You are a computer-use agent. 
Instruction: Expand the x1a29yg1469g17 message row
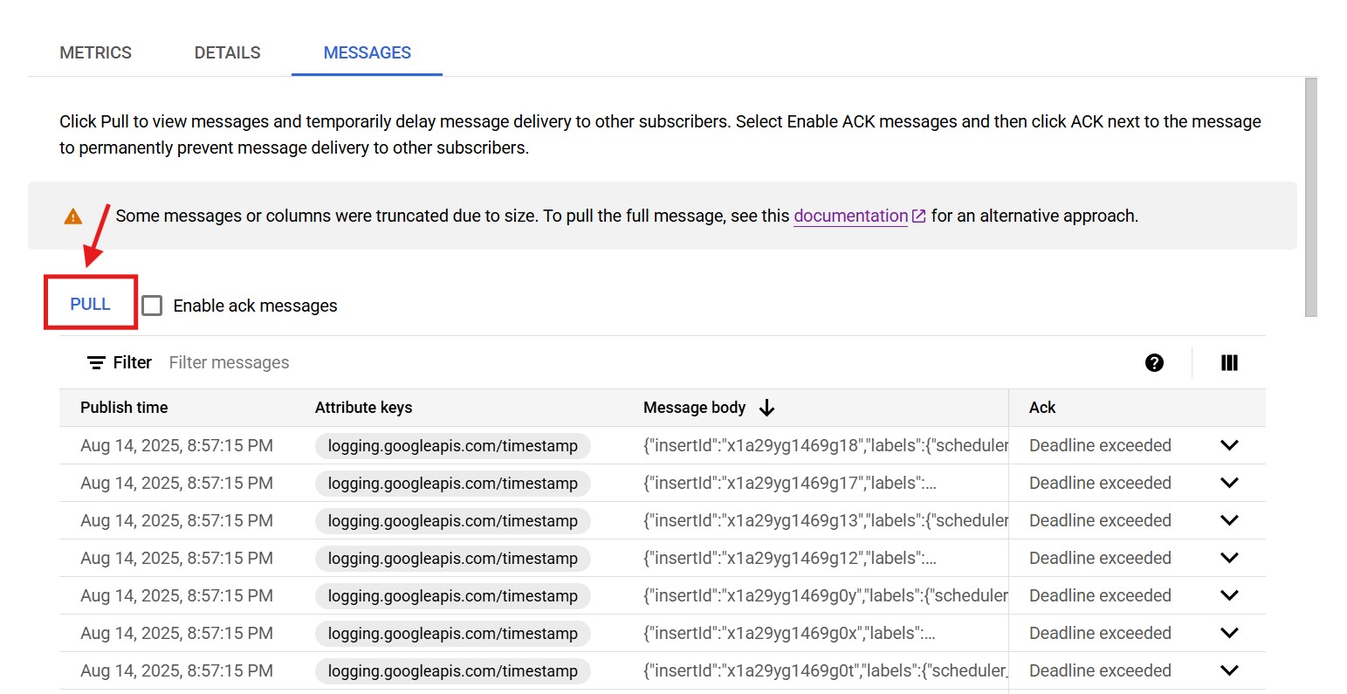pyautogui.click(x=1229, y=483)
